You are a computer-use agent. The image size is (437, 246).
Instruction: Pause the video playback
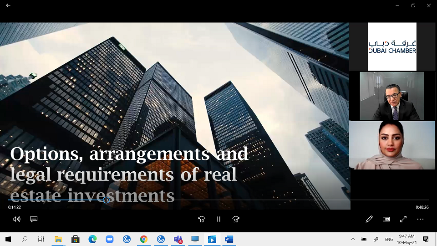(x=218, y=219)
